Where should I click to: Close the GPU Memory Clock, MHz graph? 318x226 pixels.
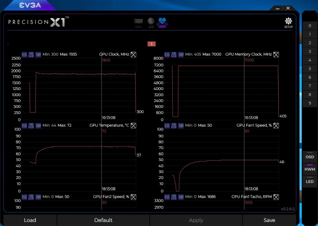click(276, 55)
